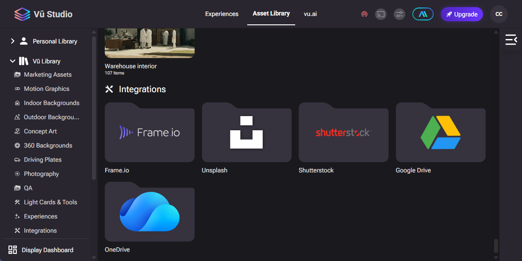Click the Frame.io folder label
The height and width of the screenshot is (261, 522).
pyautogui.click(x=117, y=170)
